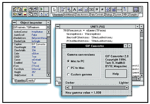Screen dimensions: 150x104
Task: Open the Object Inspector object selector dropdown
Action: pos(48,27)
